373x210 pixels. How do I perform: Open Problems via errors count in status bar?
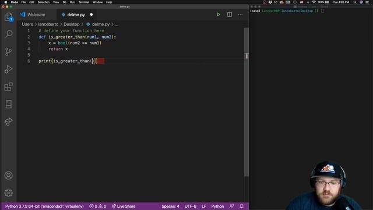[x=93, y=206]
